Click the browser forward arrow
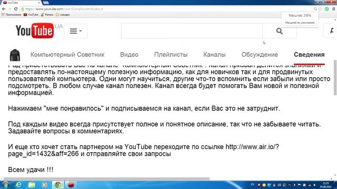 9,9
